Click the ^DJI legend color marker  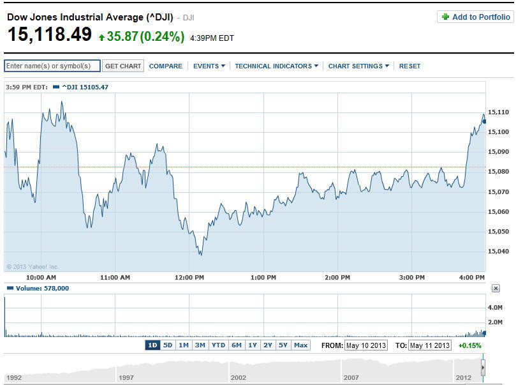click(x=56, y=87)
